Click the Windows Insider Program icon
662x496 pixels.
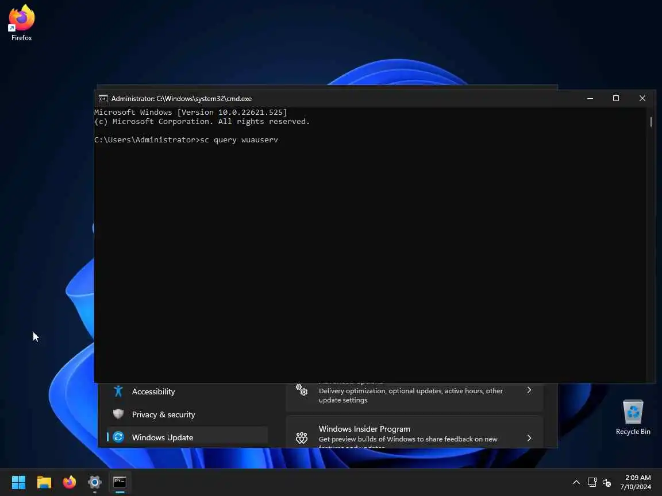click(x=302, y=438)
